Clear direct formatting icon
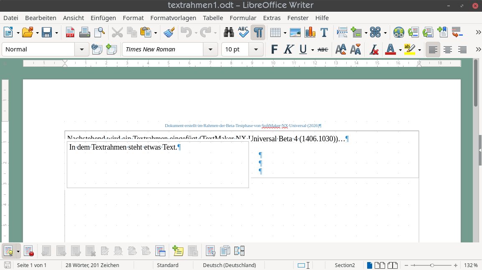The height and width of the screenshot is (270, 482). click(x=374, y=49)
